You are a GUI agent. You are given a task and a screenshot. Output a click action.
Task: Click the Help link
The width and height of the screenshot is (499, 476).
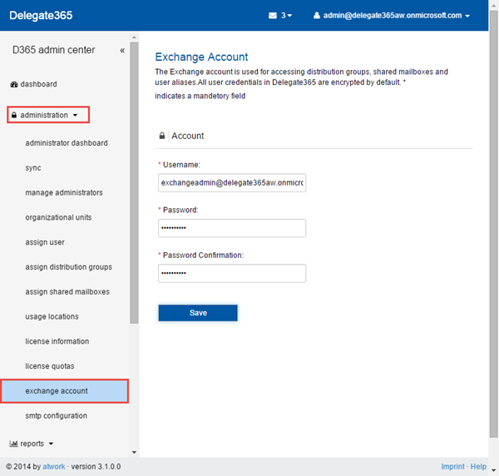[x=478, y=467]
